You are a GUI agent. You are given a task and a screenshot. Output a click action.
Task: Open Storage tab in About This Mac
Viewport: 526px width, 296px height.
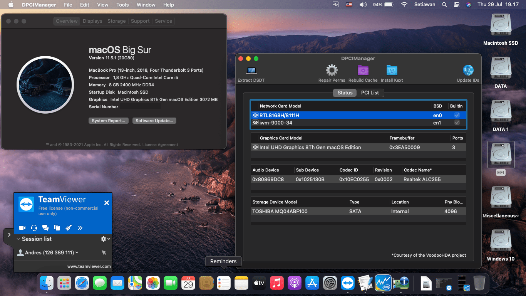click(117, 21)
